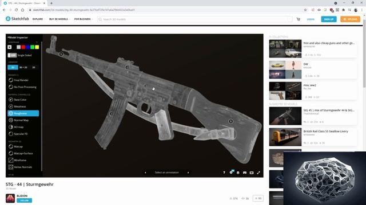Click the annotation marker on the stock
This screenshot has width=366, height=205.
point(230,121)
